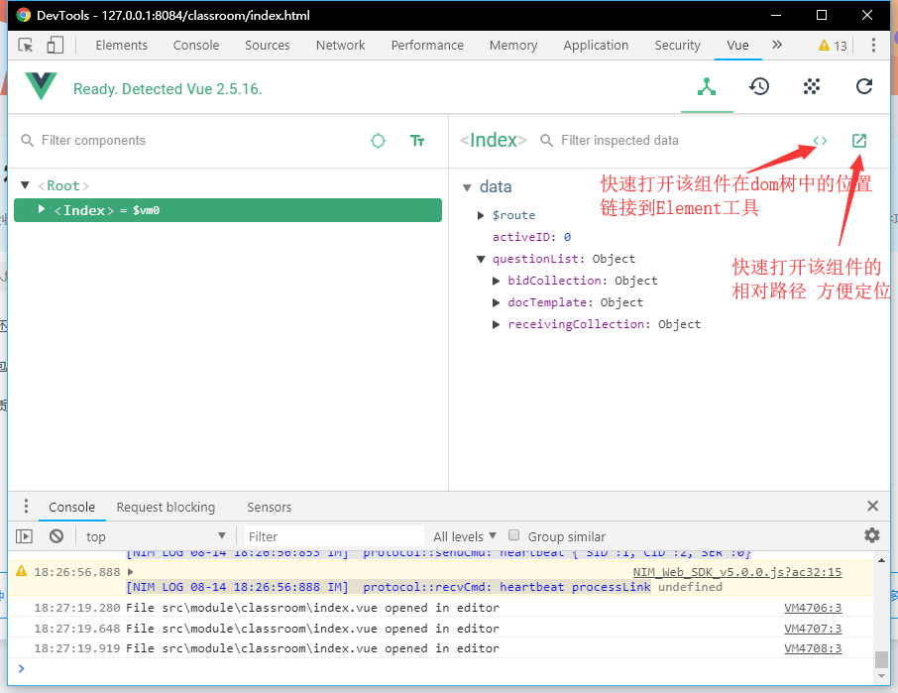The width and height of the screenshot is (898, 693).
Task: Switch to Vue Events view icon
Action: pos(812,86)
